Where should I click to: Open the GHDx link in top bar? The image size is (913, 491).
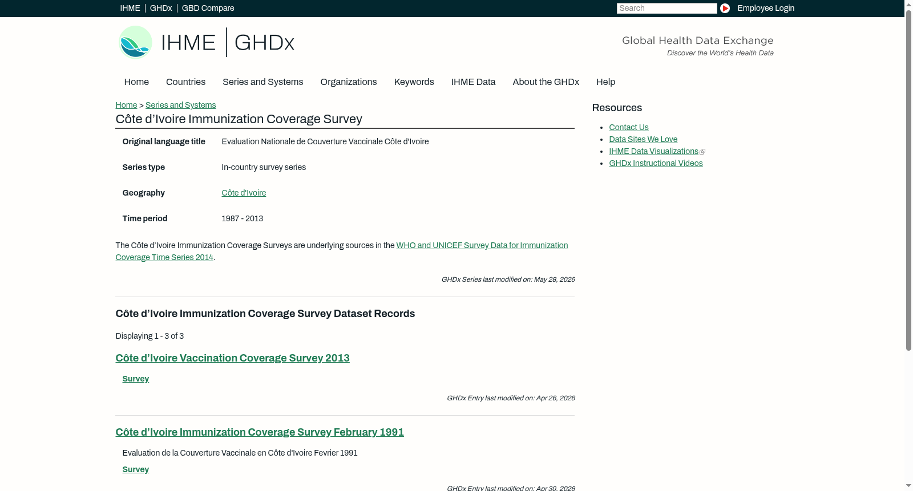(161, 8)
